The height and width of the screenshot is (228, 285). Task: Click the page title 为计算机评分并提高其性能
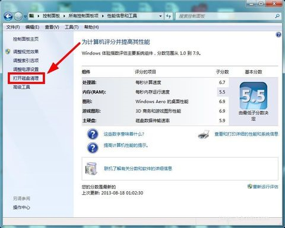tap(116, 42)
